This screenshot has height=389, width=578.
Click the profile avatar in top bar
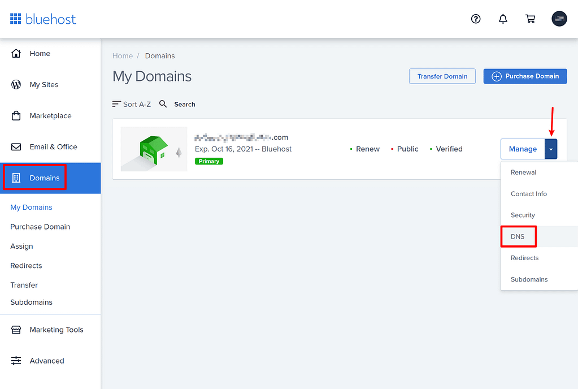coord(559,18)
